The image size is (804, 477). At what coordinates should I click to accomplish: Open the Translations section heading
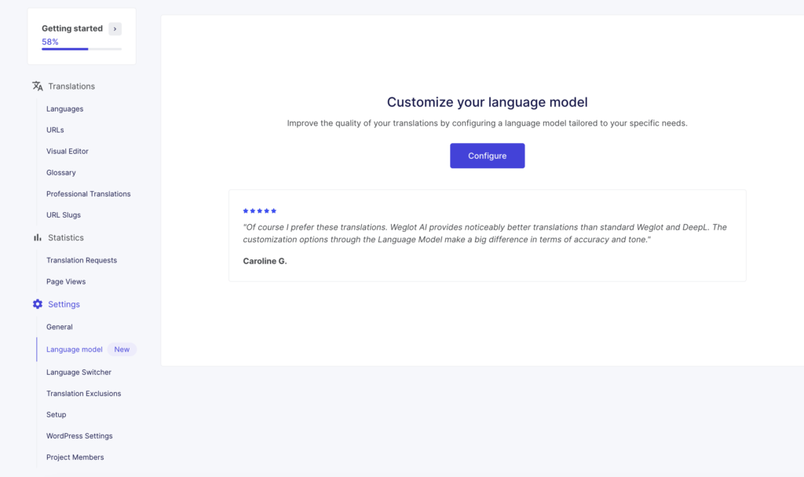click(x=71, y=86)
